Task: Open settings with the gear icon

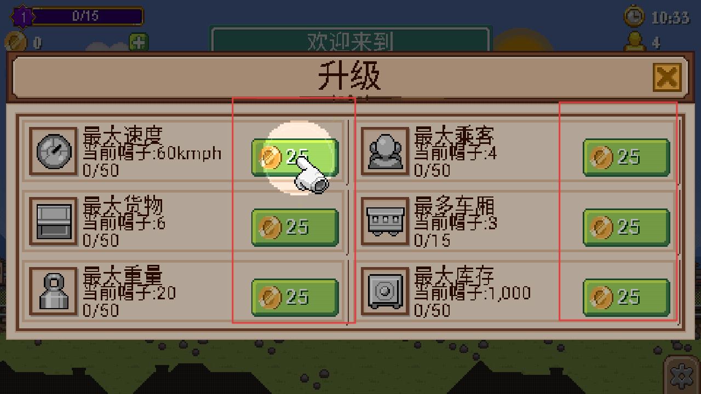Action: tap(682, 375)
